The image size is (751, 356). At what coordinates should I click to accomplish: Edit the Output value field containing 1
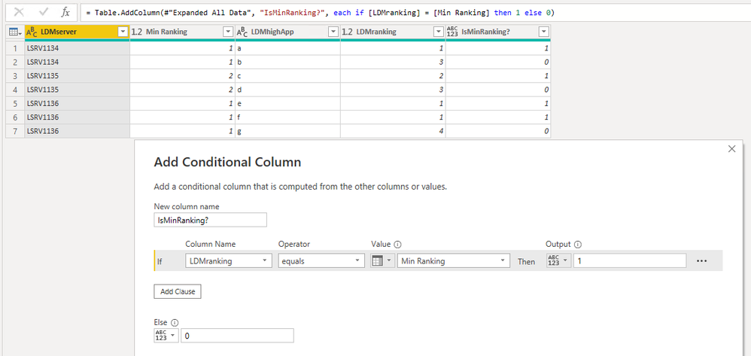pos(629,260)
